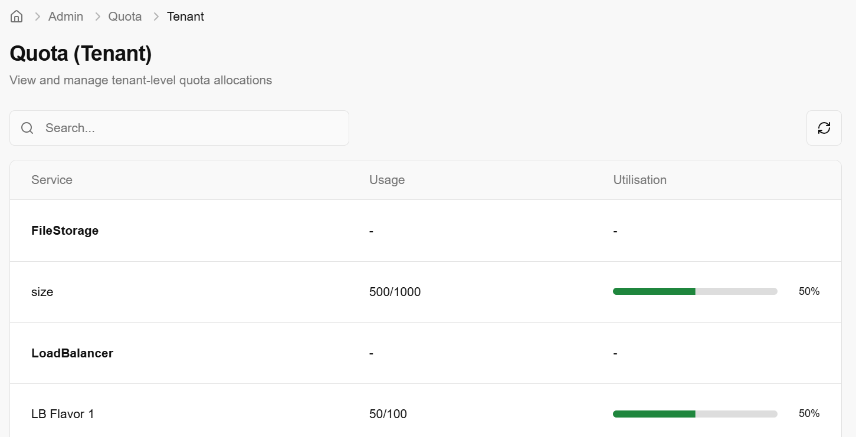Click the magnifier icon in search box
Screen dimensions: 856x437
click(x=27, y=128)
